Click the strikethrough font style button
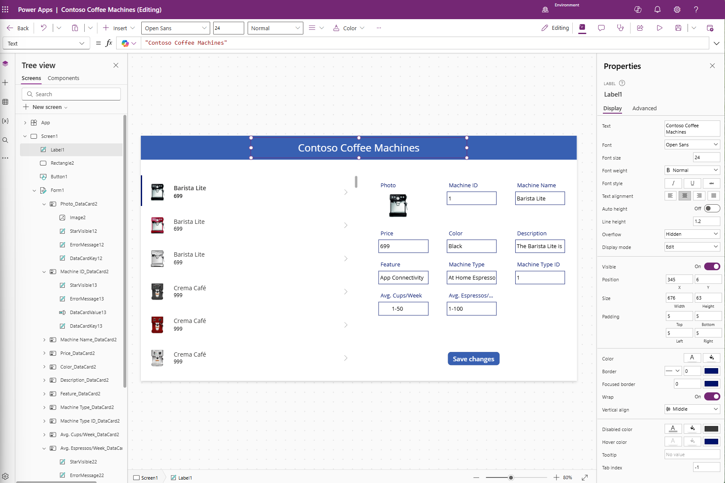 [x=711, y=183]
